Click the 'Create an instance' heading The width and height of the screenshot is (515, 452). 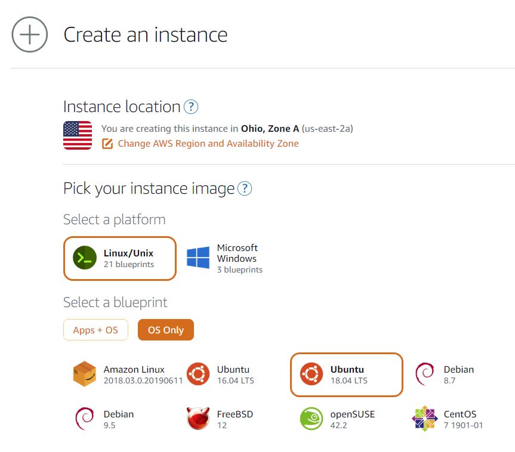(146, 35)
